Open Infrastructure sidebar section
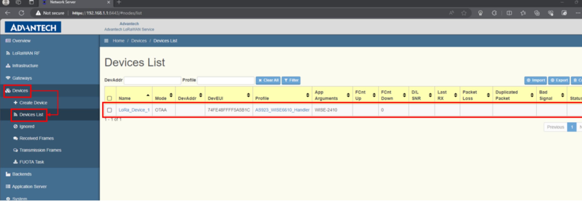Viewport: 582px width, 202px height. tap(22, 66)
